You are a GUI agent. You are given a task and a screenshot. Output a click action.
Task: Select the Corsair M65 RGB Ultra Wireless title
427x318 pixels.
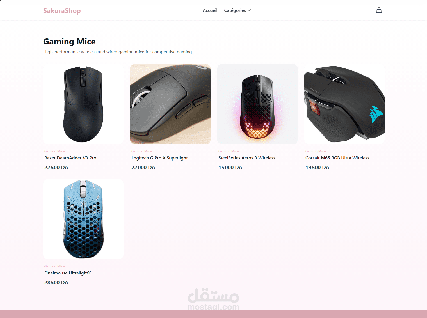point(337,158)
